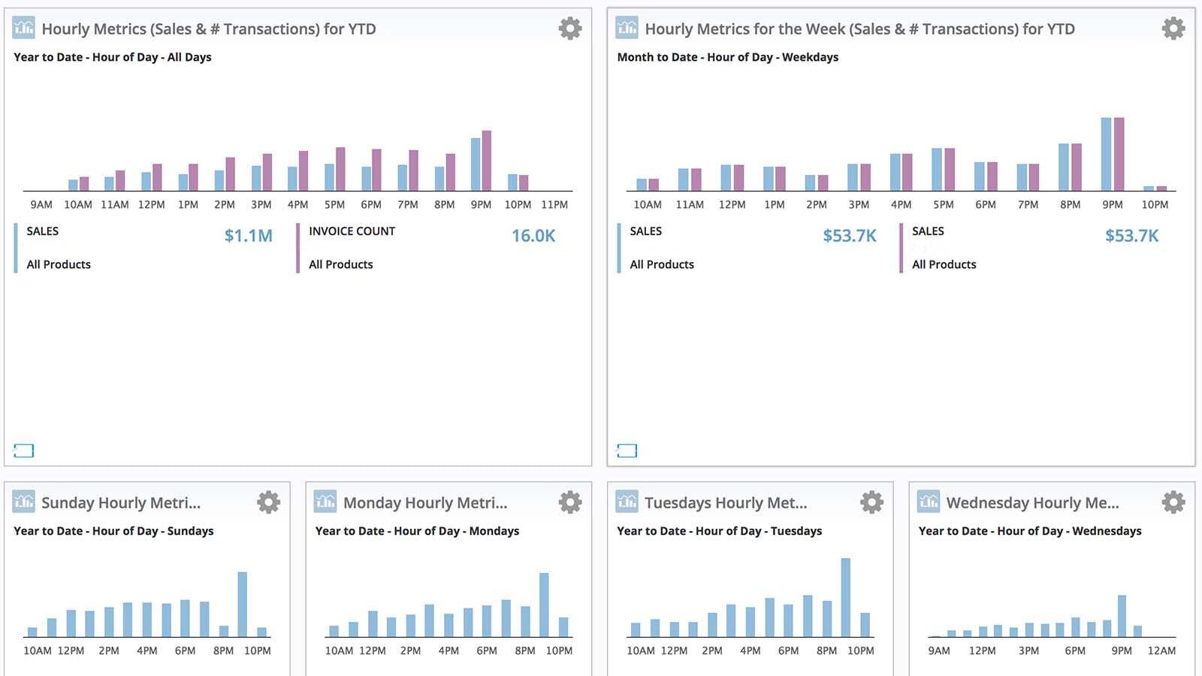
Task: Click the 9PM bar in Wednesday Hourly chart
Action: click(x=1122, y=616)
